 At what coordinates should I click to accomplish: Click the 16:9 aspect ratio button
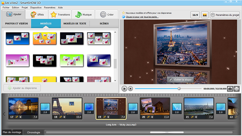click(195, 15)
